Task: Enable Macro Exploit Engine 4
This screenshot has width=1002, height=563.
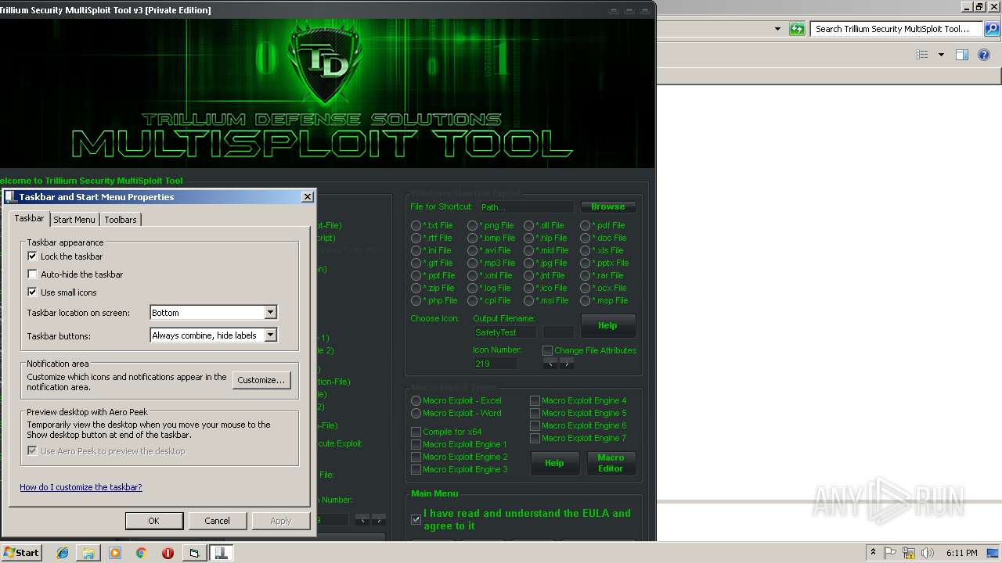Action: [x=535, y=400]
